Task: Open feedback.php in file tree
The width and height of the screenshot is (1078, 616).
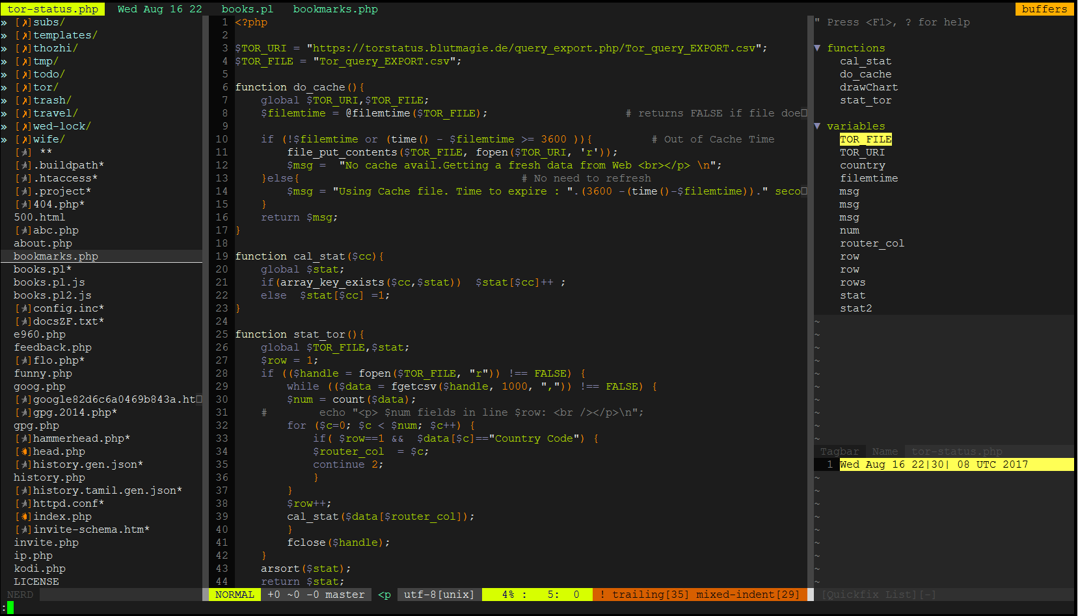Action: coord(53,347)
